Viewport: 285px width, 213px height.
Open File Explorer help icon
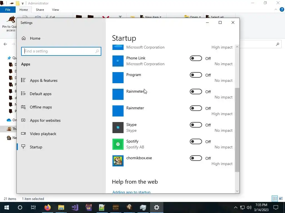click(x=282, y=10)
